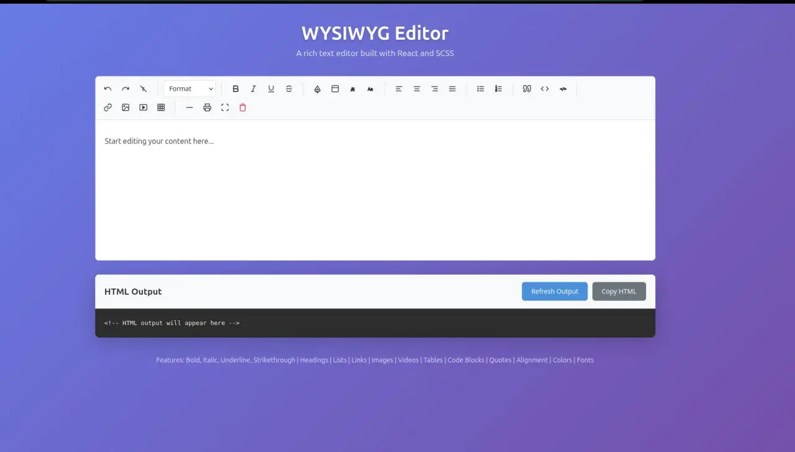Insert a horizontal rule

tap(189, 108)
